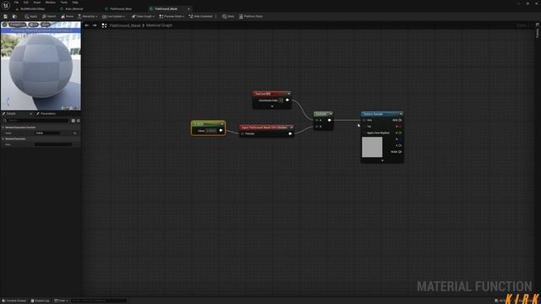Click the TexCoord node output pin
Screen dimensions: 541x304
[x=287, y=100]
